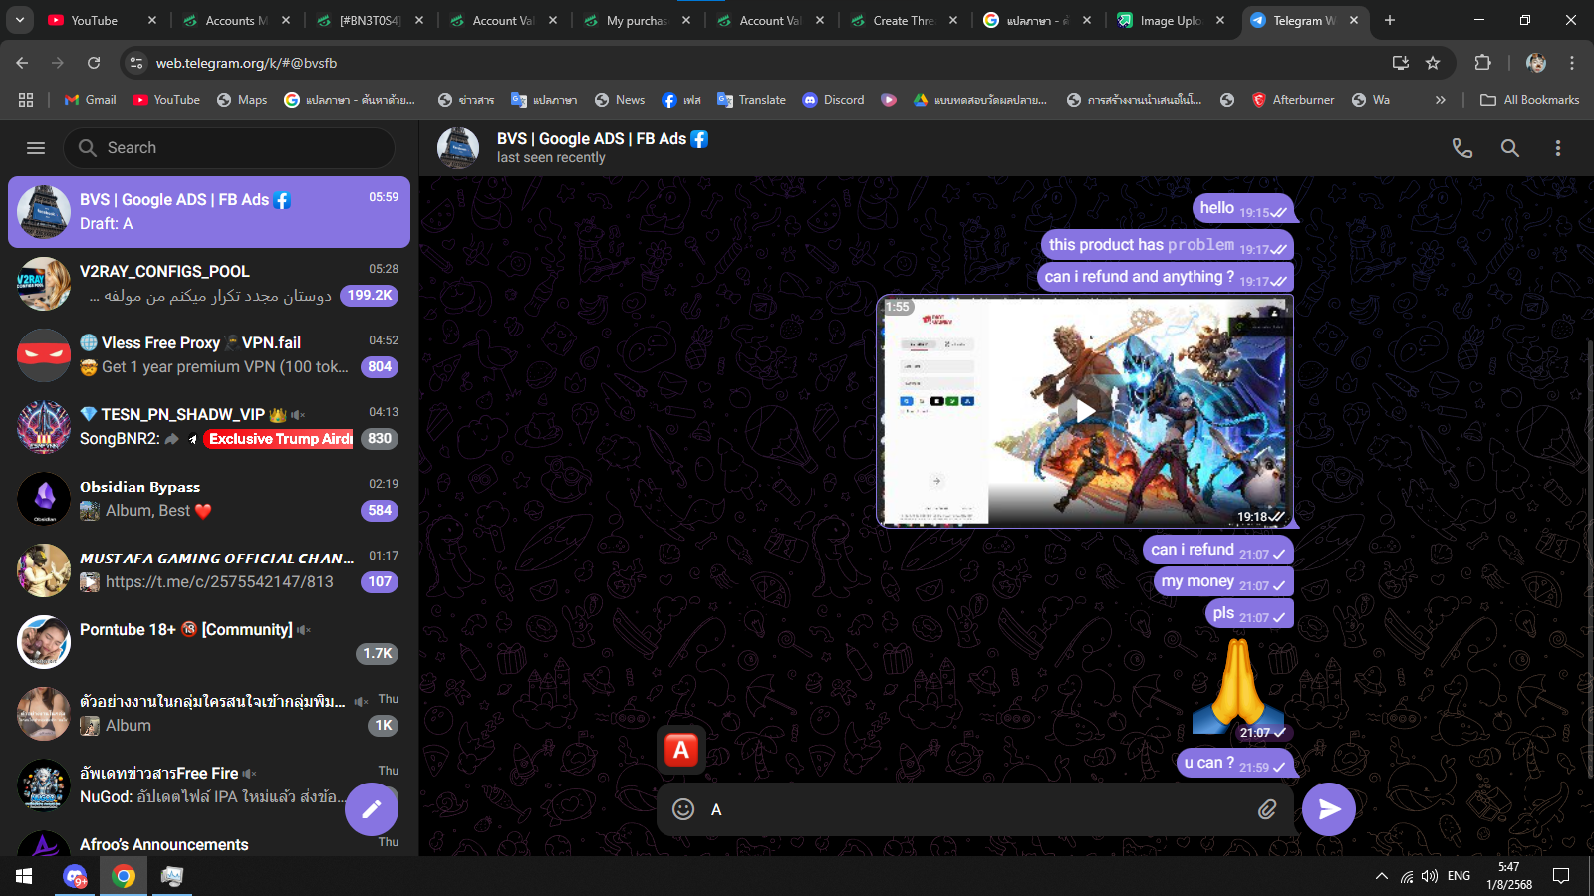The height and width of the screenshot is (896, 1594).
Task: Show hidden system tray icons
Action: coord(1381,876)
